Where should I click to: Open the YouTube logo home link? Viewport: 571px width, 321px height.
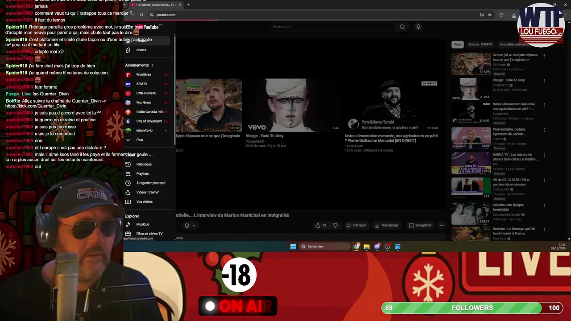(x=148, y=27)
